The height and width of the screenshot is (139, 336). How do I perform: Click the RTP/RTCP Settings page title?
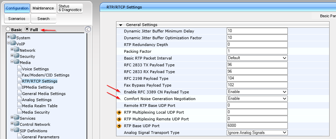pos(124,7)
